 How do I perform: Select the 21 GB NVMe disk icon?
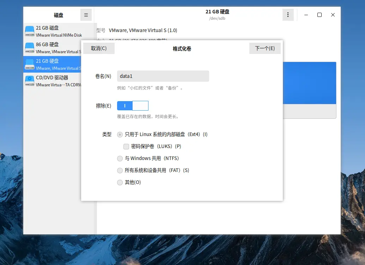point(30,31)
